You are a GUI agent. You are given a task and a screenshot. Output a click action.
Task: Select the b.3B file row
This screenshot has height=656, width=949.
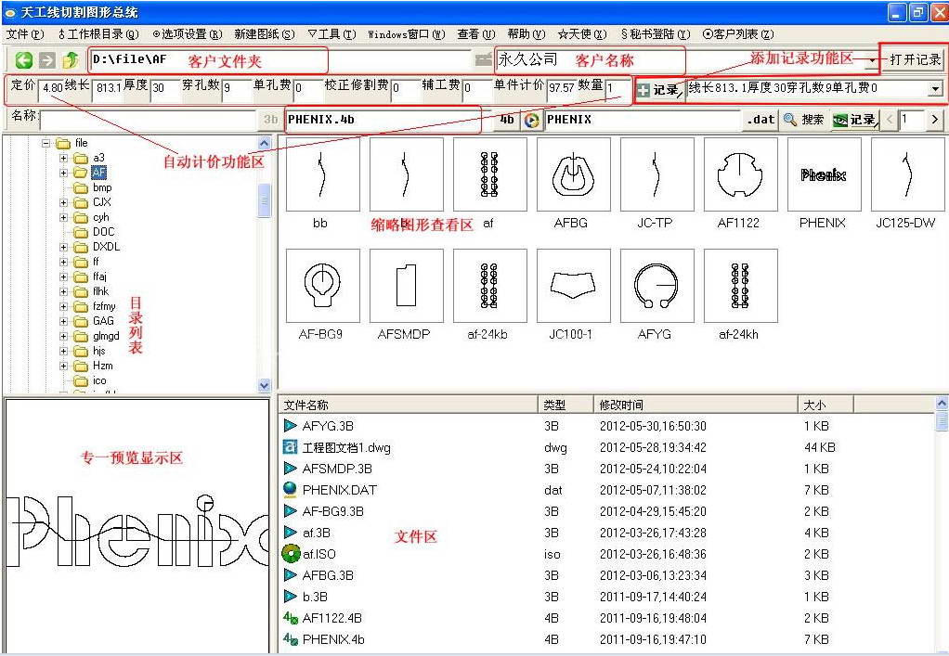click(x=607, y=597)
